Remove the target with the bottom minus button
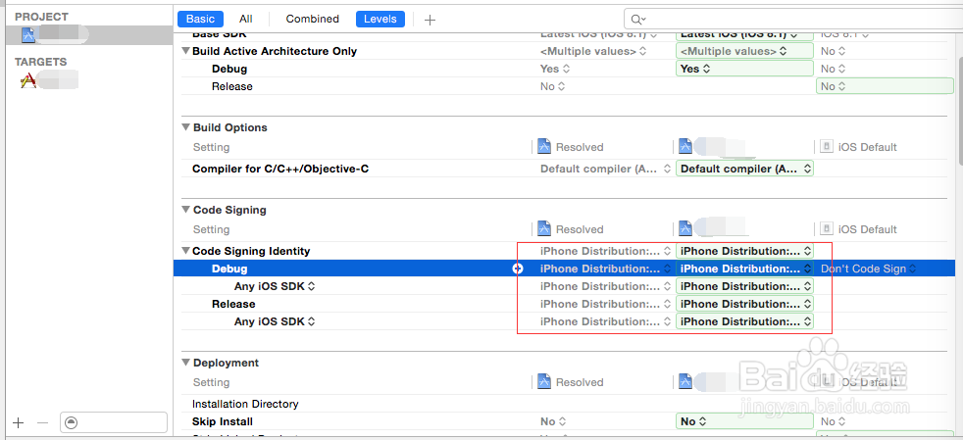This screenshot has height=440, width=963. pyautogui.click(x=42, y=422)
